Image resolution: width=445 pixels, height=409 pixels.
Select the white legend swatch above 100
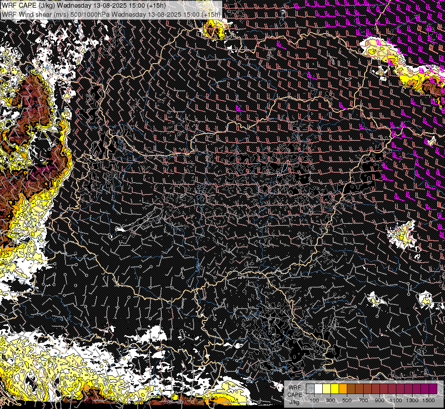tap(319, 389)
